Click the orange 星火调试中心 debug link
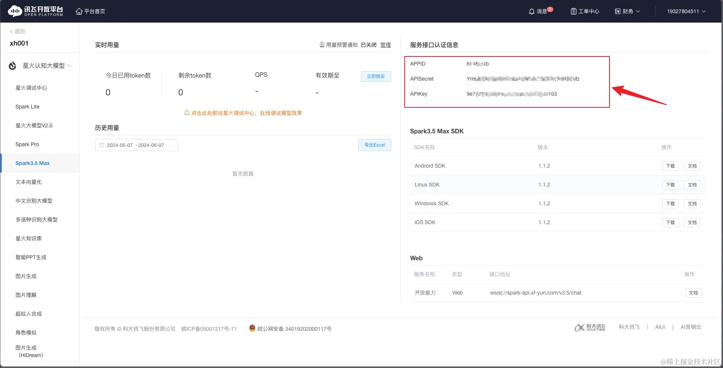The height and width of the screenshot is (368, 723). (247, 113)
